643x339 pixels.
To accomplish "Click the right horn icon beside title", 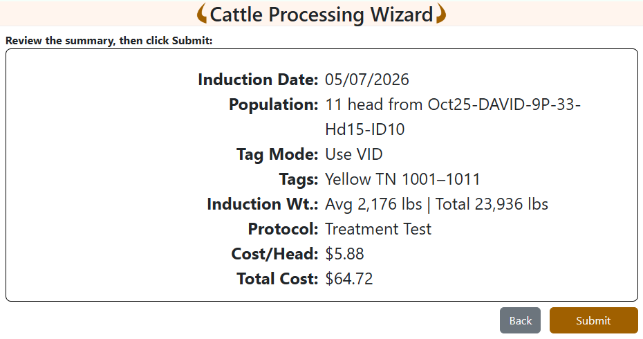I will pyautogui.click(x=441, y=14).
